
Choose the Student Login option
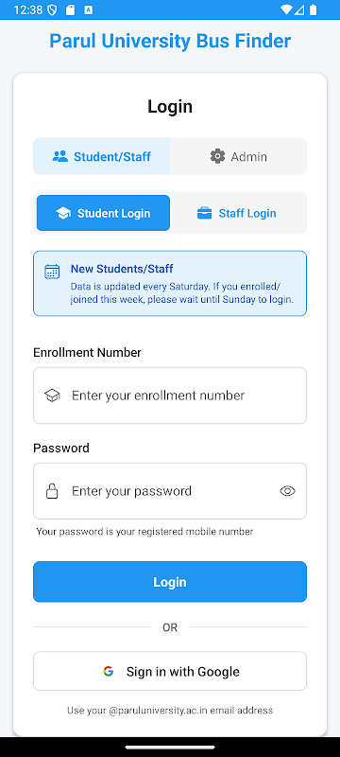pos(103,213)
